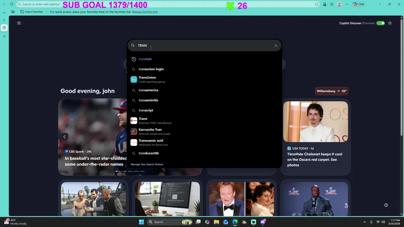Click inside the TRAN search field
Screen dimensions: 404x227
[x=204, y=45]
